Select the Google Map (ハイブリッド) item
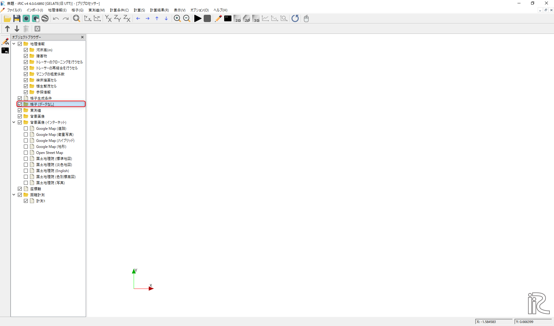554x326 pixels. (55, 141)
